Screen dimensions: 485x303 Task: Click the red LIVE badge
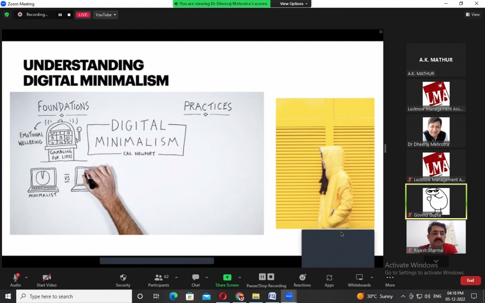pos(83,15)
